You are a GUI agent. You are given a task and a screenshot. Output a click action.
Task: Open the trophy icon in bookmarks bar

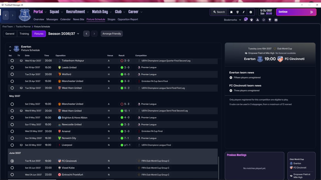click(270, 20)
